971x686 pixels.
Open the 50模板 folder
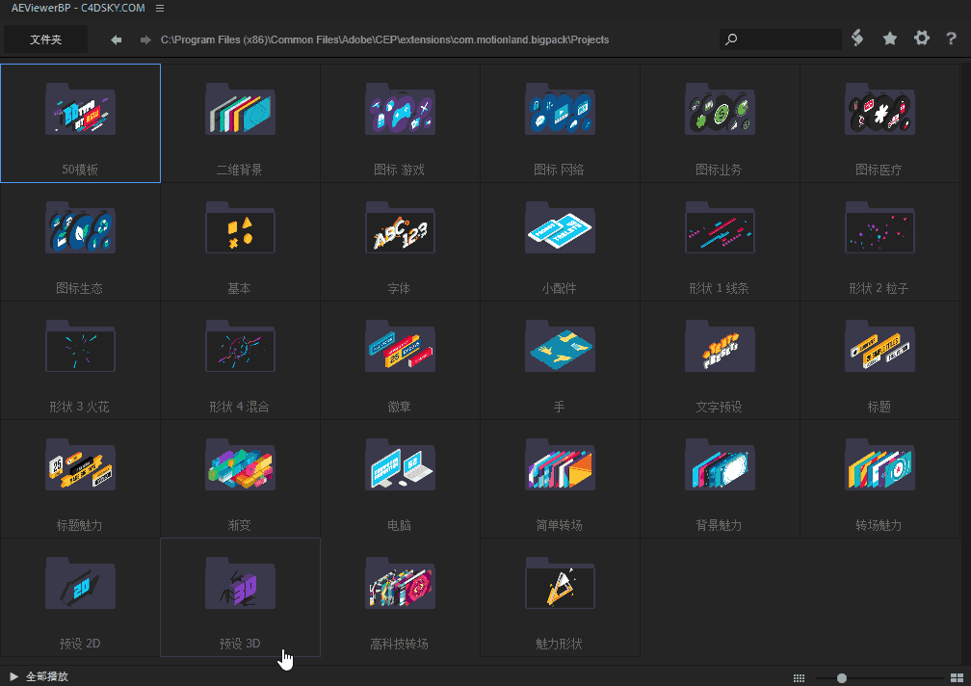pyautogui.click(x=81, y=123)
